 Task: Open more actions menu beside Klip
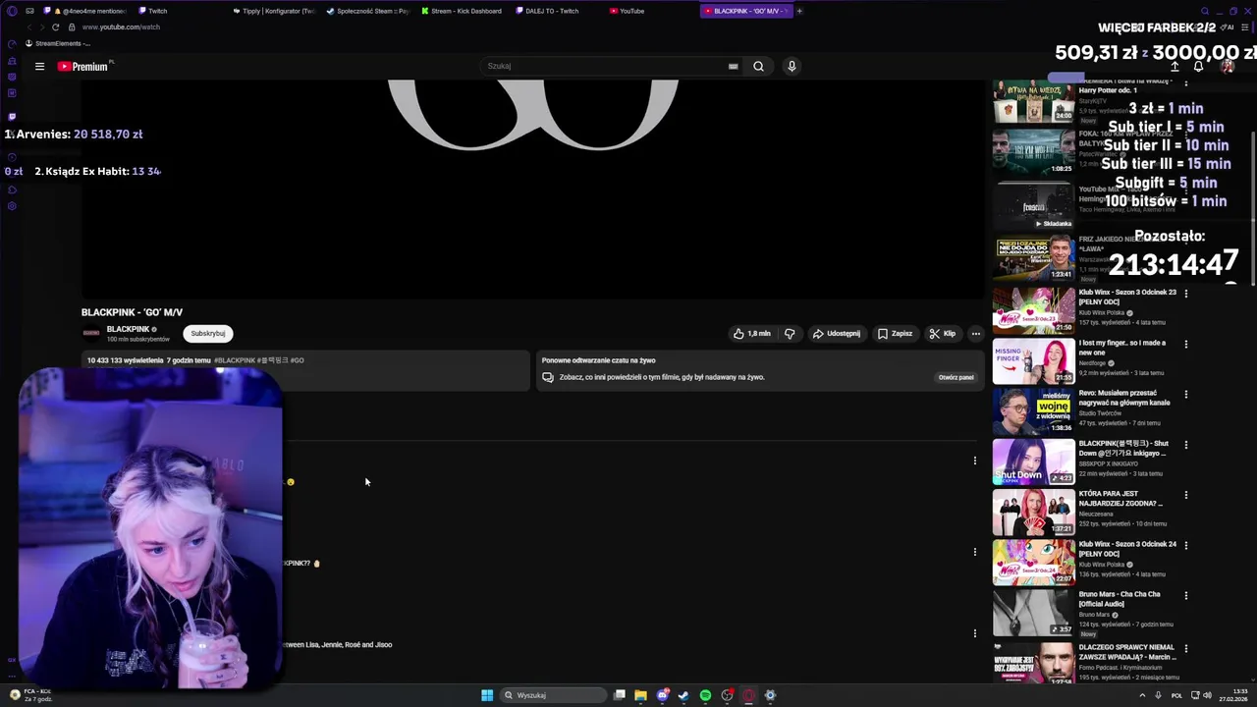975,334
